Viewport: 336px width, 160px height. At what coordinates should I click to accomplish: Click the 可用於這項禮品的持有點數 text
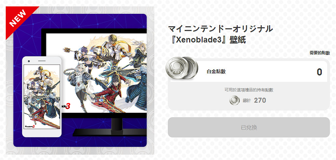coord(249,90)
